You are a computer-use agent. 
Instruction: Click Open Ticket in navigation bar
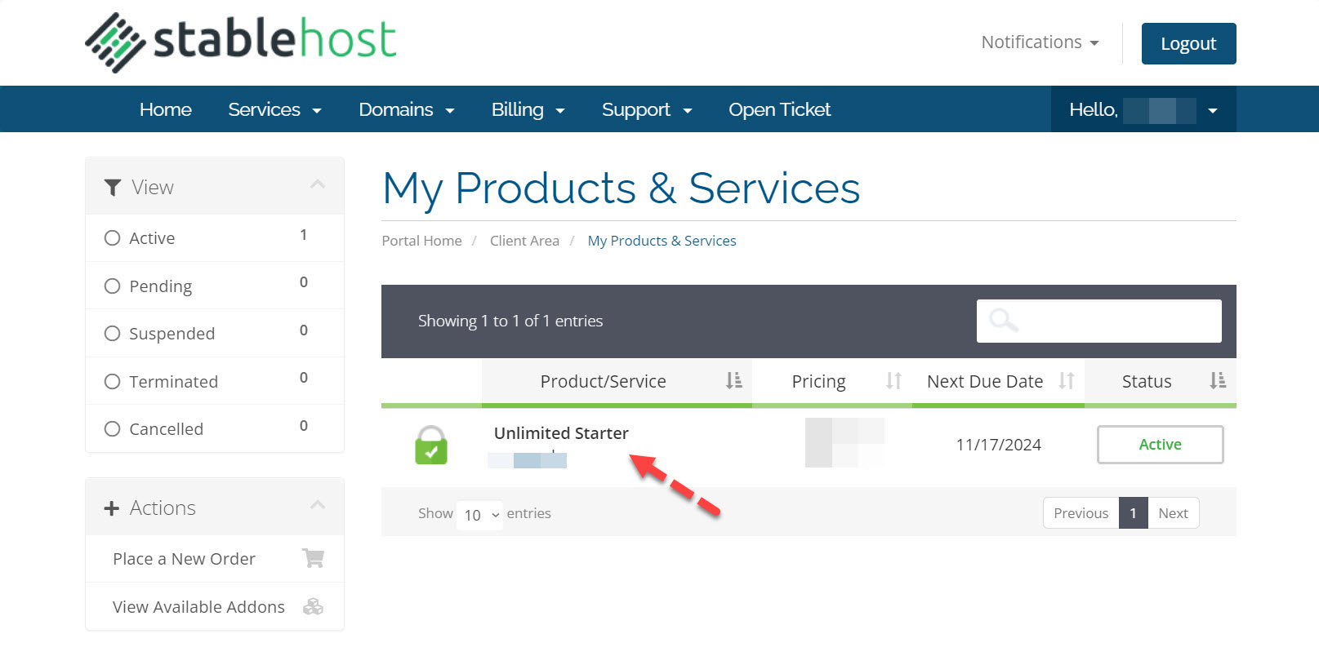779,109
